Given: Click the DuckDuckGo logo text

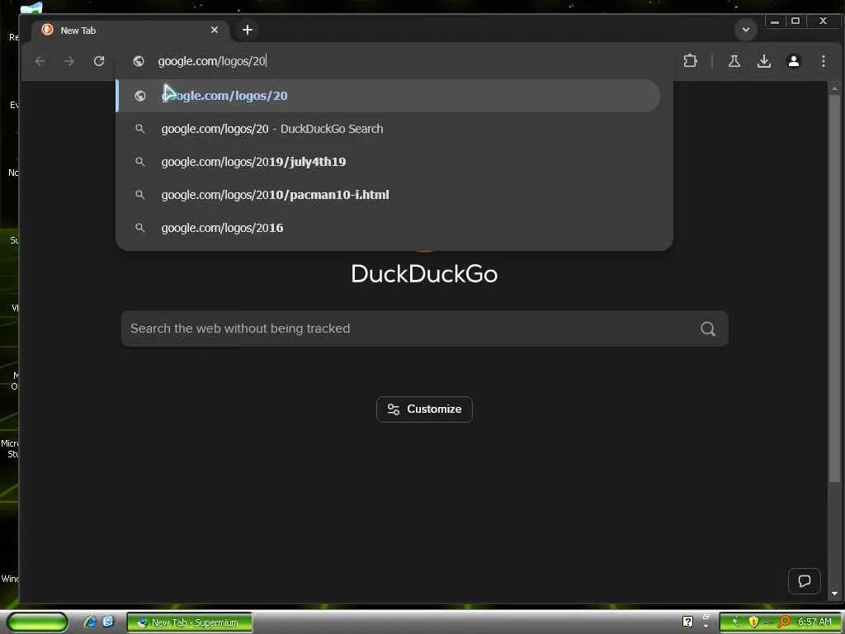Looking at the screenshot, I should [x=425, y=274].
